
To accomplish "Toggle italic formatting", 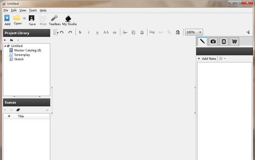I will pyautogui.click(x=89, y=32).
